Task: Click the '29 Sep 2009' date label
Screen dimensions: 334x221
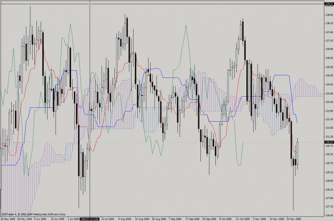Action: (x=209, y=219)
